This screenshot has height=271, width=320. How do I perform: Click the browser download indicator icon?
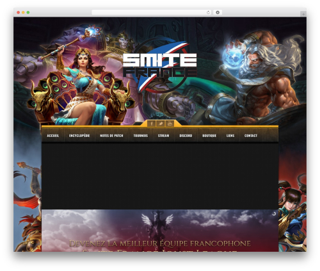coord(218,13)
